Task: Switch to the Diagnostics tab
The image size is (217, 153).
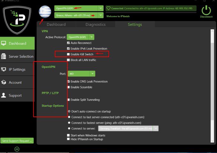Action: (95, 25)
